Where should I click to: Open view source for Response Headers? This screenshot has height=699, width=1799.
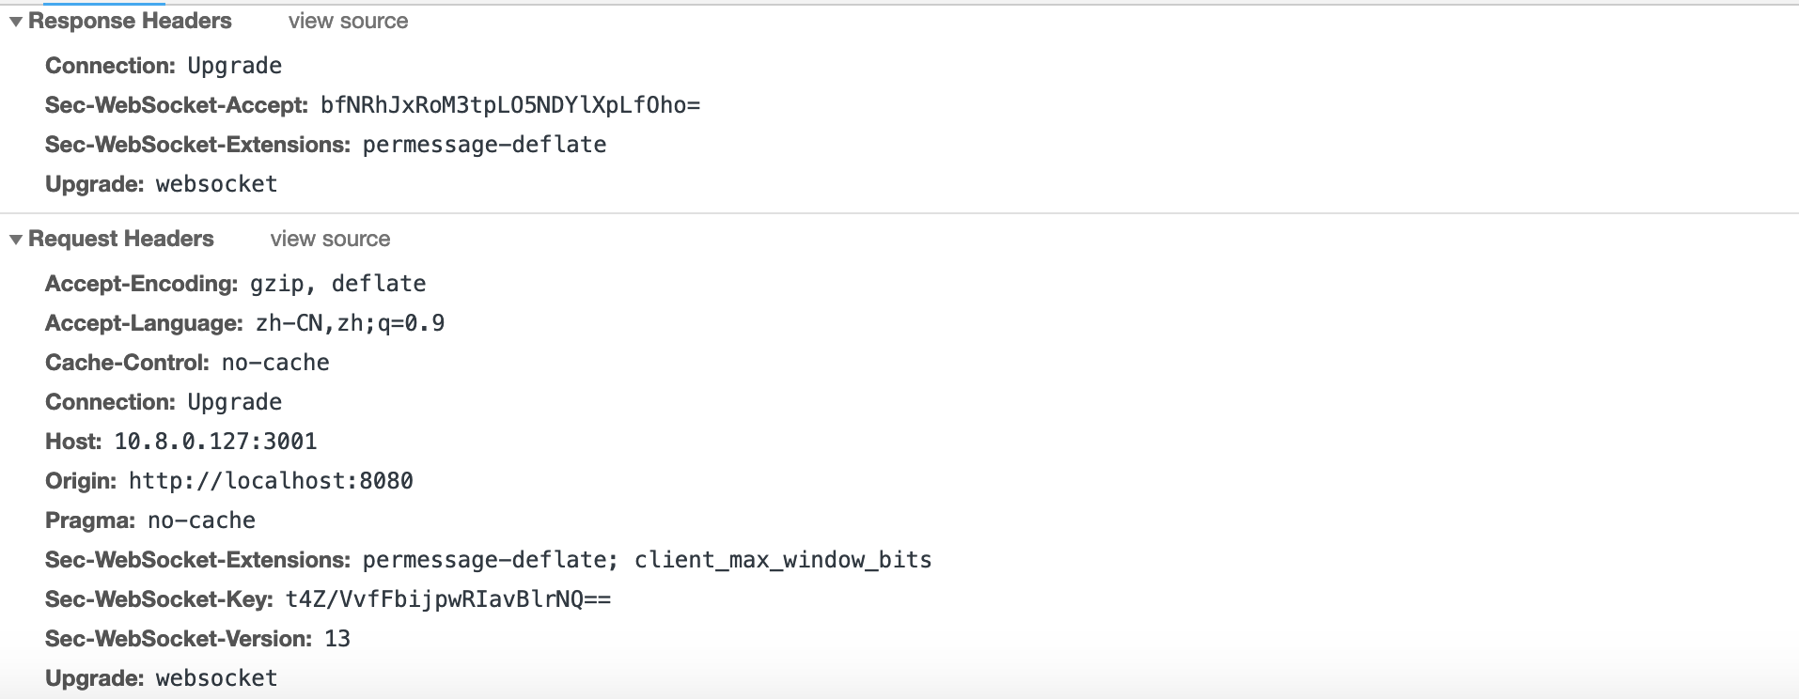(348, 22)
